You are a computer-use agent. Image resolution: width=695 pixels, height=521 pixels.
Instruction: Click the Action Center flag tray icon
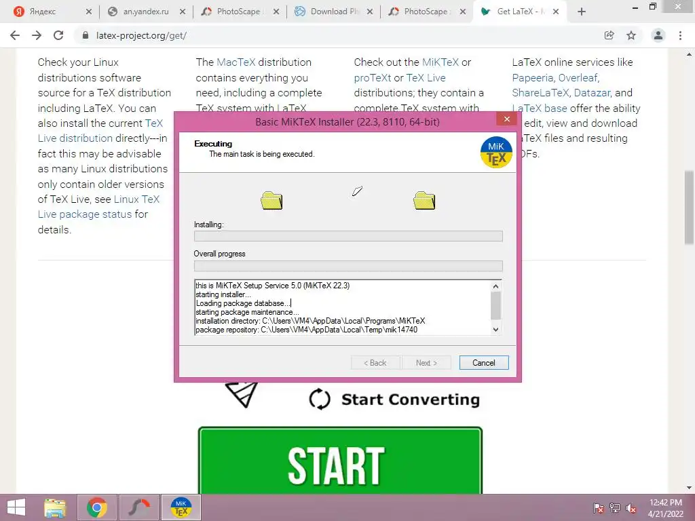598,508
